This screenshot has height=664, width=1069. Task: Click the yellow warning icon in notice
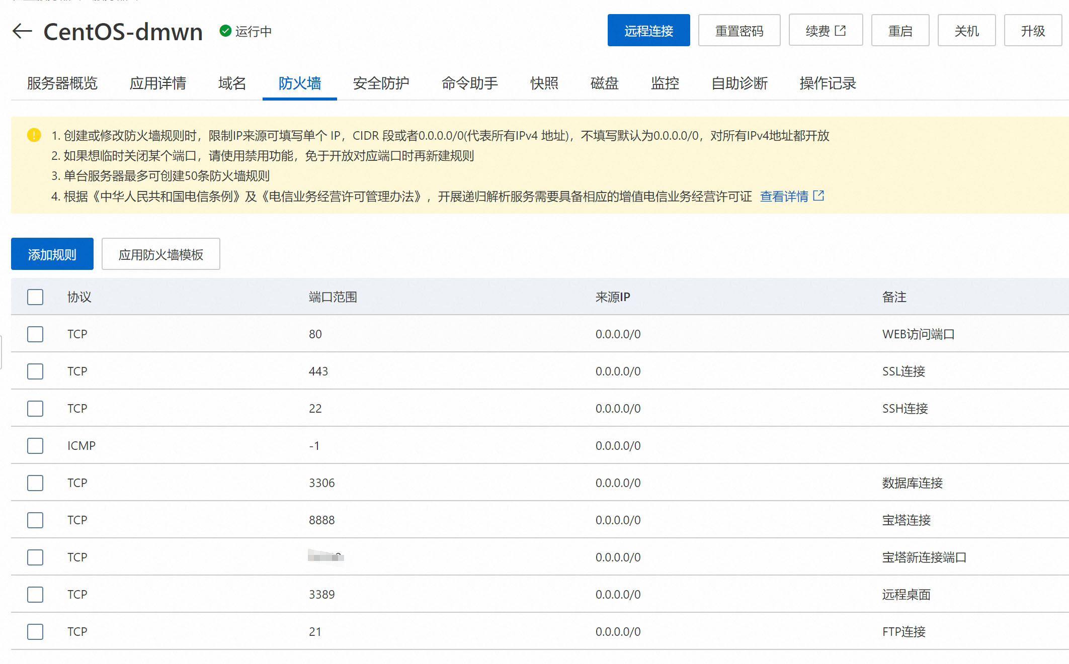pyautogui.click(x=34, y=135)
